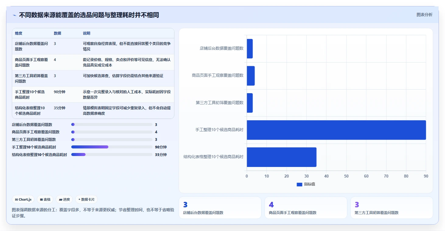This screenshot has height=231, width=445.
Task: Click the pulse icon beside the headline
Action: click(14, 15)
